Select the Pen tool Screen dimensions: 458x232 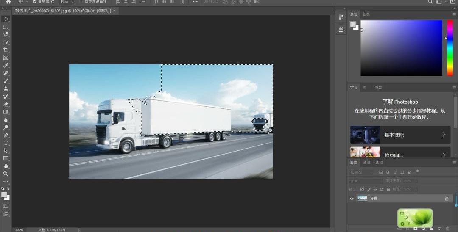(x=6, y=135)
